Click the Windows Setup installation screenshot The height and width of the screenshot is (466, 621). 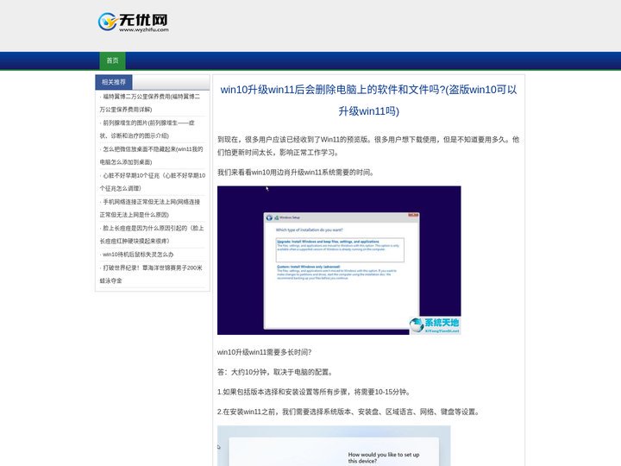339,261
